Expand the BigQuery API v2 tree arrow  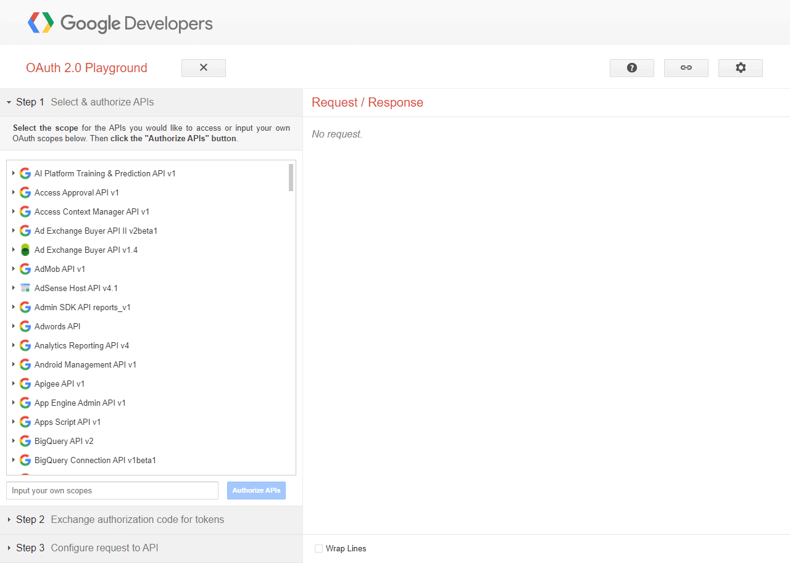13,441
